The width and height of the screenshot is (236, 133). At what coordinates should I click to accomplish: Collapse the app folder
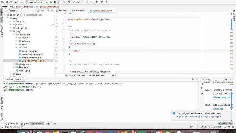[x=8, y=18]
